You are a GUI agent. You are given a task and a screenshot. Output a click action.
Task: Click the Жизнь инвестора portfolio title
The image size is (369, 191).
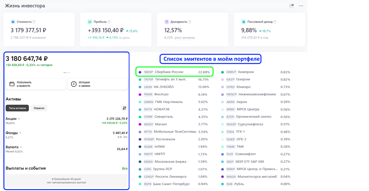point(25,6)
